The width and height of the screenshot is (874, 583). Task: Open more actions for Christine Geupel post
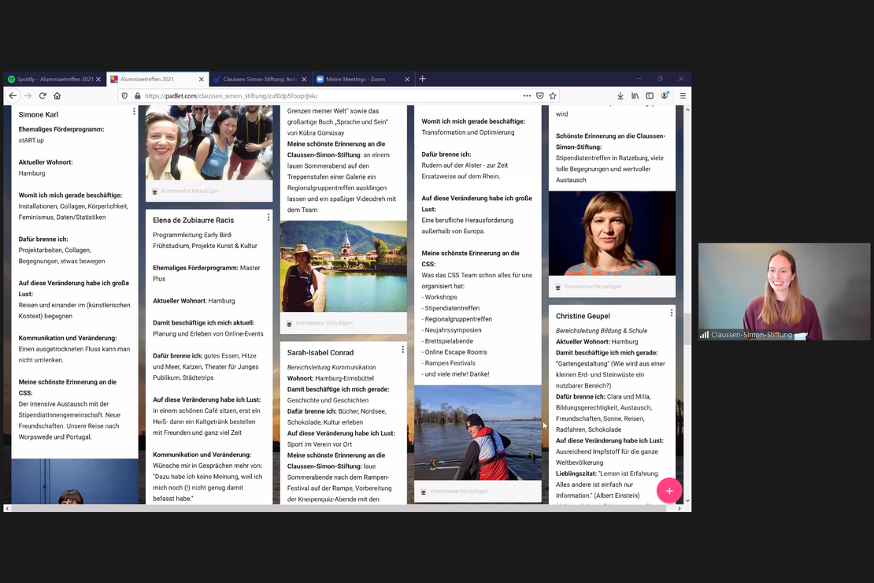(x=671, y=313)
